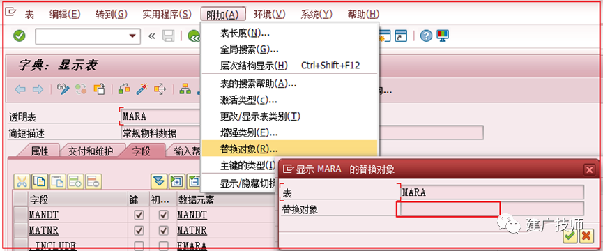Open the 实用程序(S) menu

[167, 15]
